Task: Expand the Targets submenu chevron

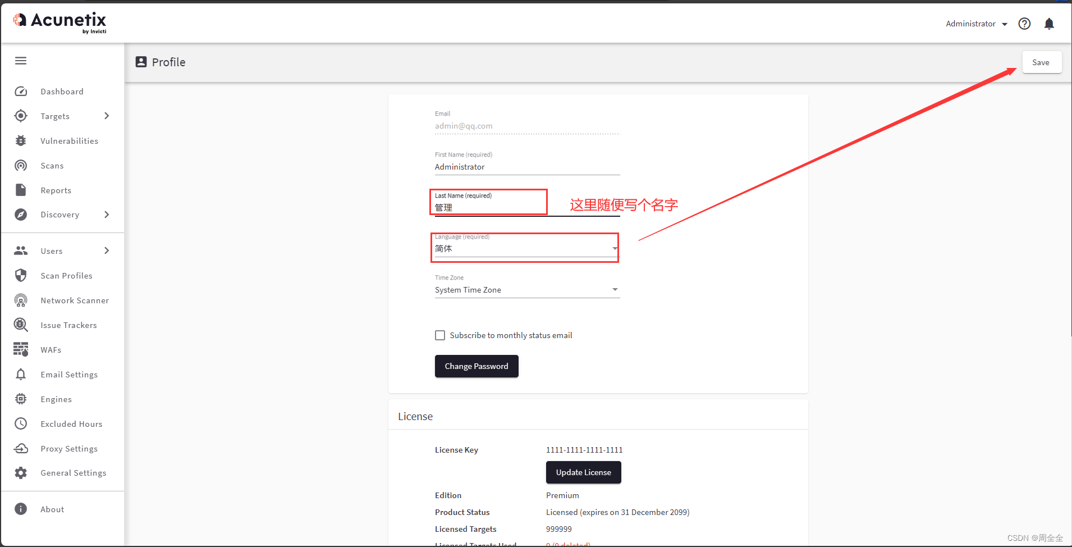Action: [x=107, y=116]
